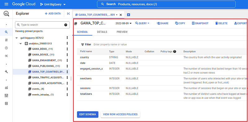Image resolution: width=248 pixels, height=122 pixels.
Task: Click the EXPORT button
Action: (241, 23)
